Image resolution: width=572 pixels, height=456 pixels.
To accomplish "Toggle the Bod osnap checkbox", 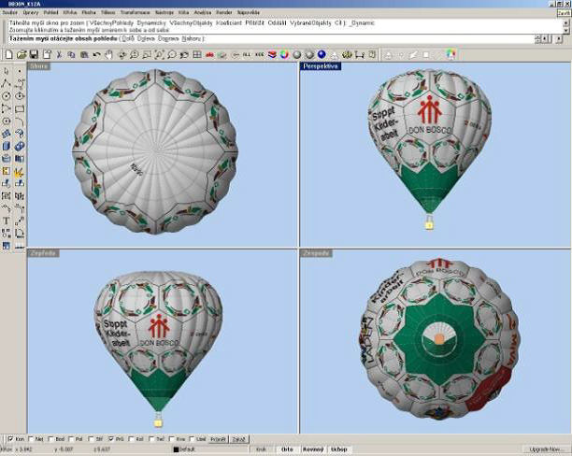I will pos(50,439).
